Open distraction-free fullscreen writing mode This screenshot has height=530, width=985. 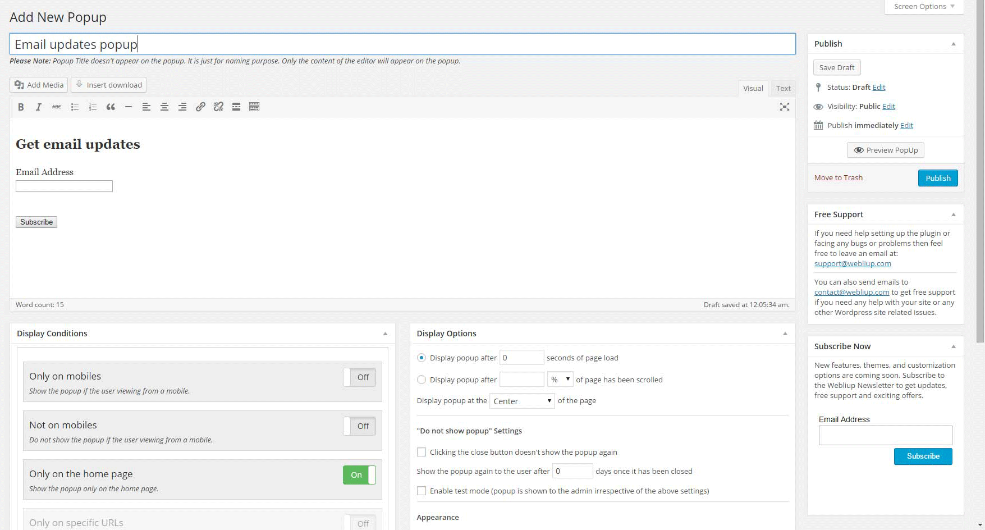point(785,107)
